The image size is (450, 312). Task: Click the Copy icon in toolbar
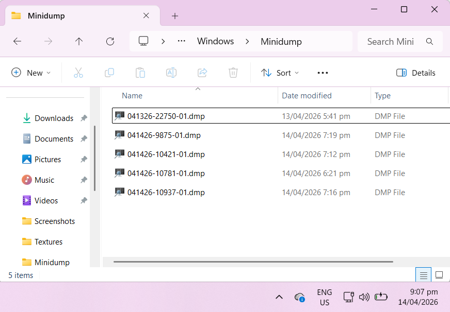click(x=109, y=73)
